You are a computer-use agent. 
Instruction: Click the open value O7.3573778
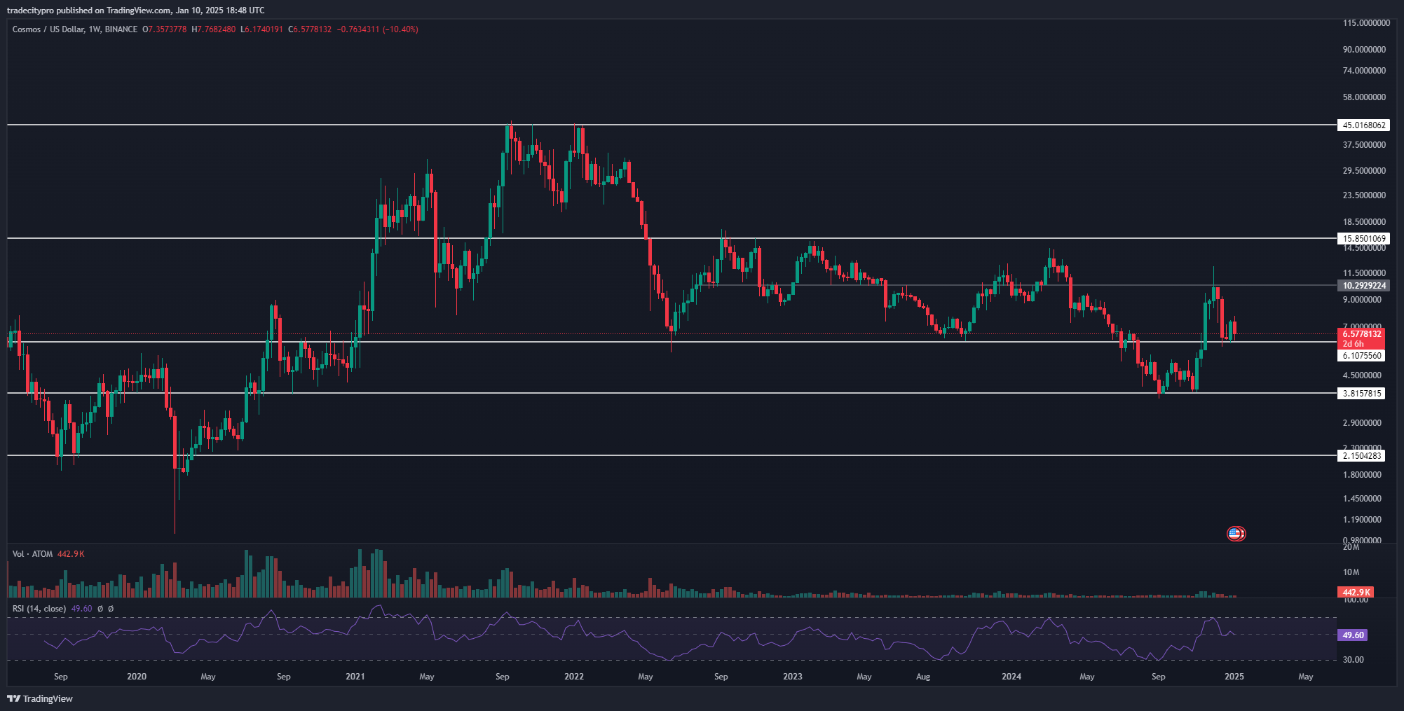coord(165,29)
